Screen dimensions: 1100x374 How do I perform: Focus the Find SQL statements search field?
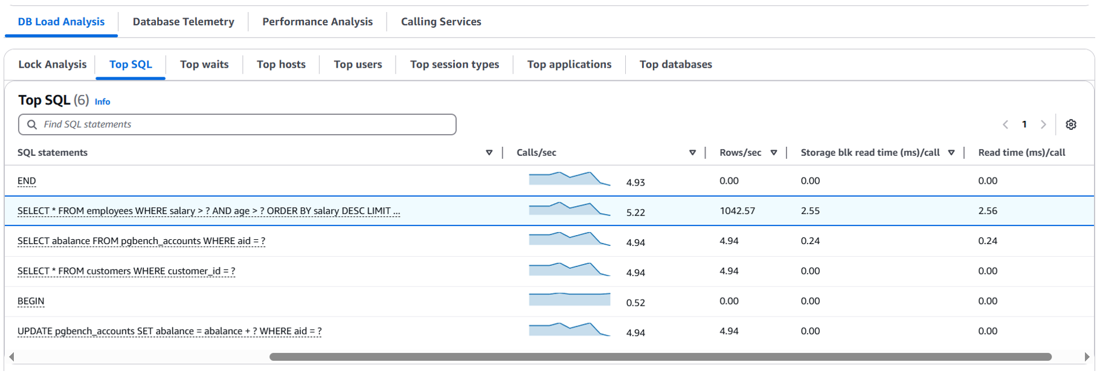[x=242, y=124]
